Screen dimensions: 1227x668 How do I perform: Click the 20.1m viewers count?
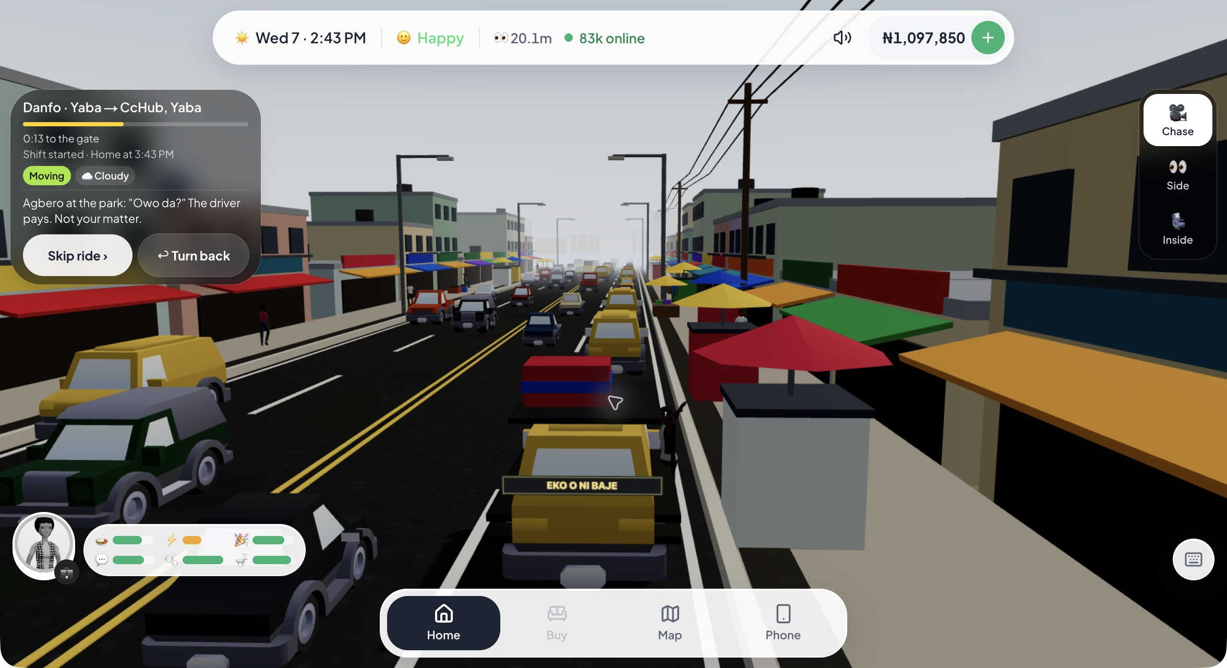coord(531,38)
